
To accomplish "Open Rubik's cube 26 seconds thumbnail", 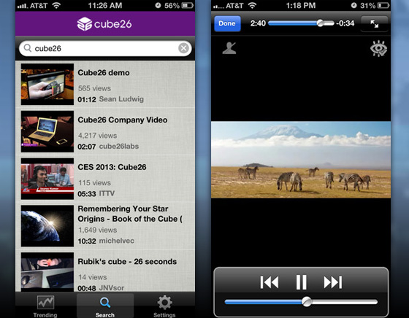I will tap(47, 271).
